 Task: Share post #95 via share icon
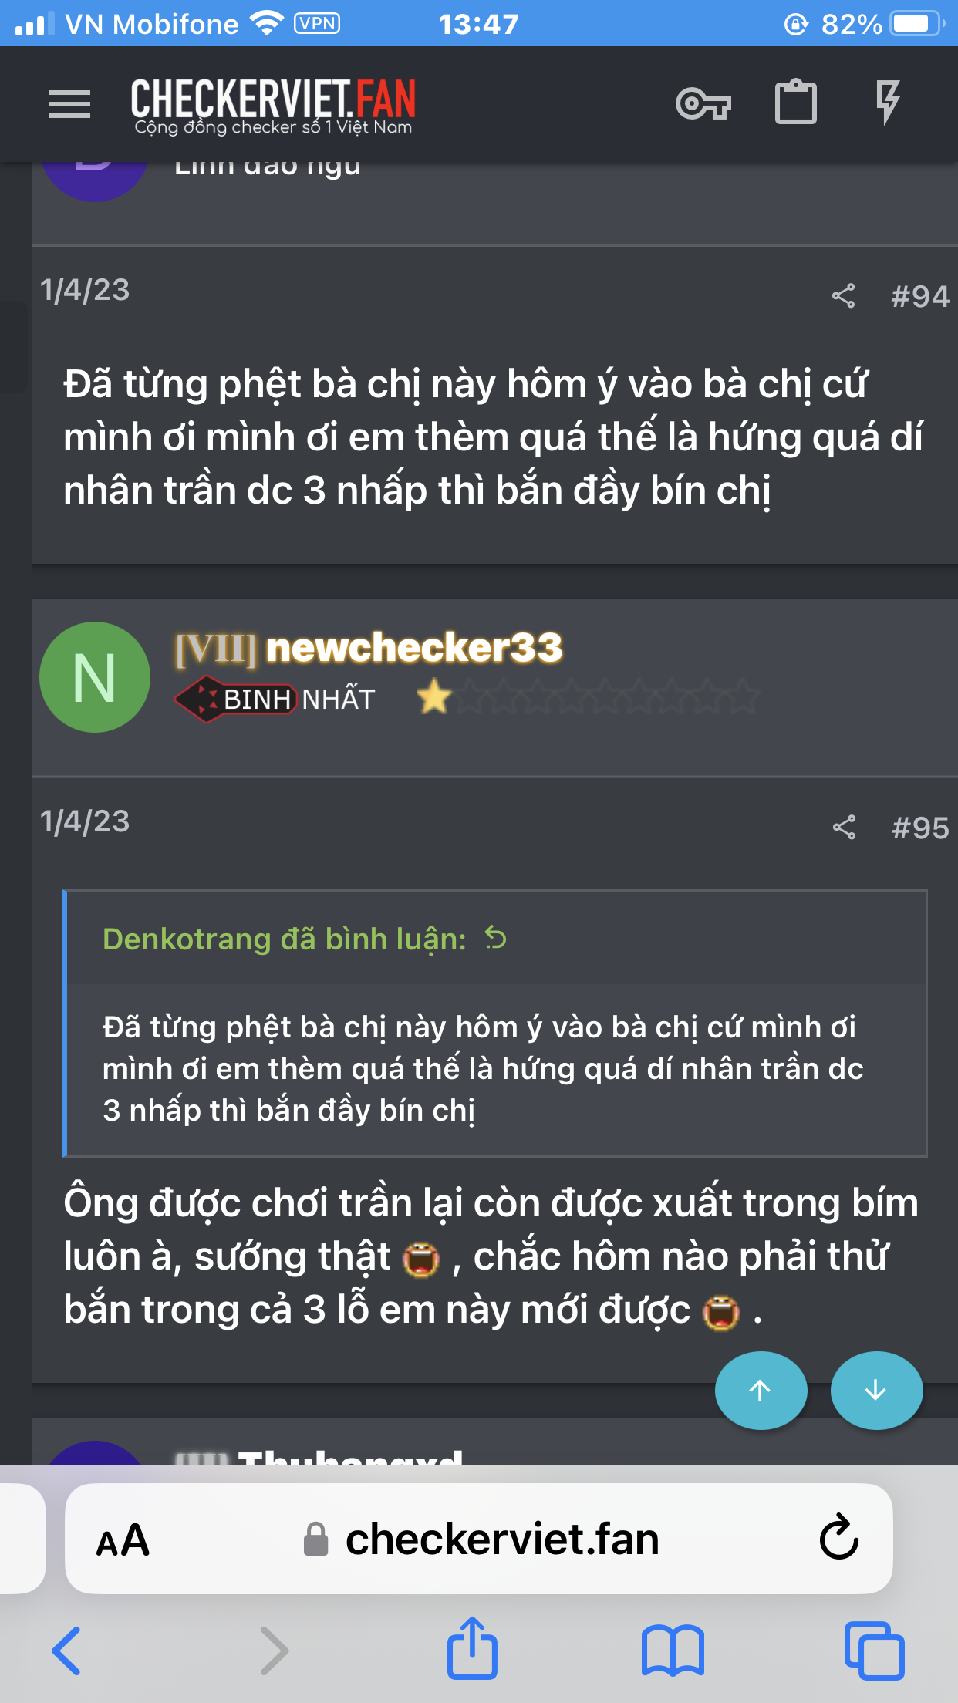[x=844, y=828]
